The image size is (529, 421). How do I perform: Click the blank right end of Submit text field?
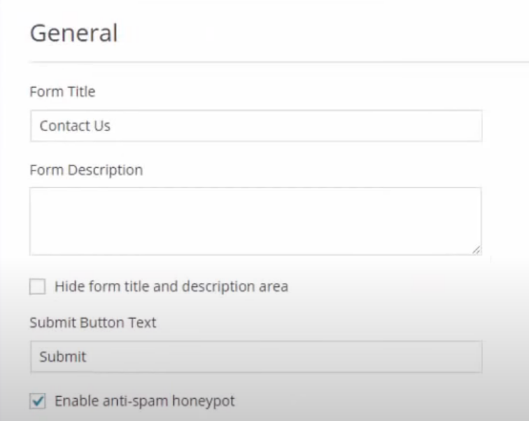pos(446,356)
